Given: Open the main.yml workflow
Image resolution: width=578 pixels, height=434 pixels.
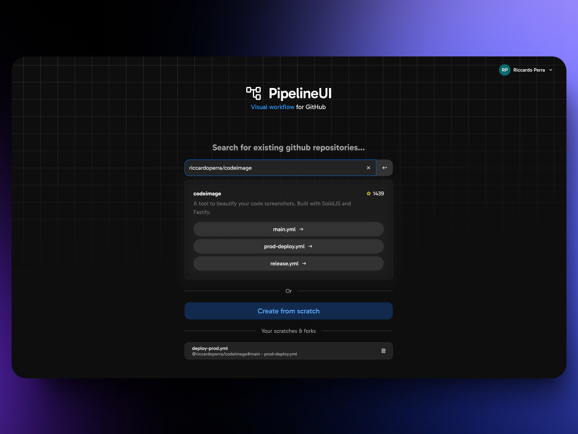Looking at the screenshot, I should 288,229.
